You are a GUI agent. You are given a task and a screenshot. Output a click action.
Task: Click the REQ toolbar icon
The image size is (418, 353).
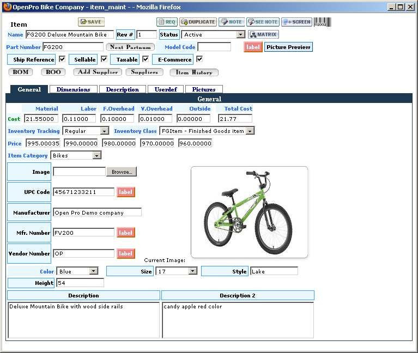click(167, 22)
